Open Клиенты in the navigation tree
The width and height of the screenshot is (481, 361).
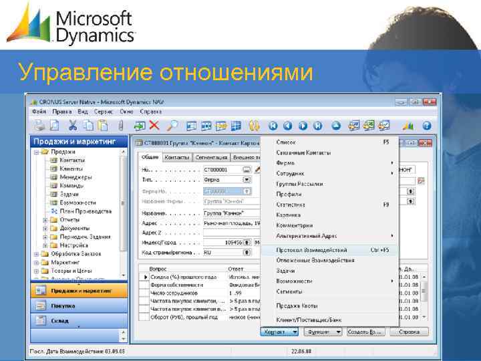point(71,168)
